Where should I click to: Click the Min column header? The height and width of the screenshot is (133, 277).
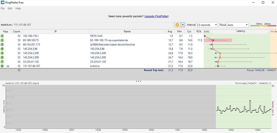point(179,31)
